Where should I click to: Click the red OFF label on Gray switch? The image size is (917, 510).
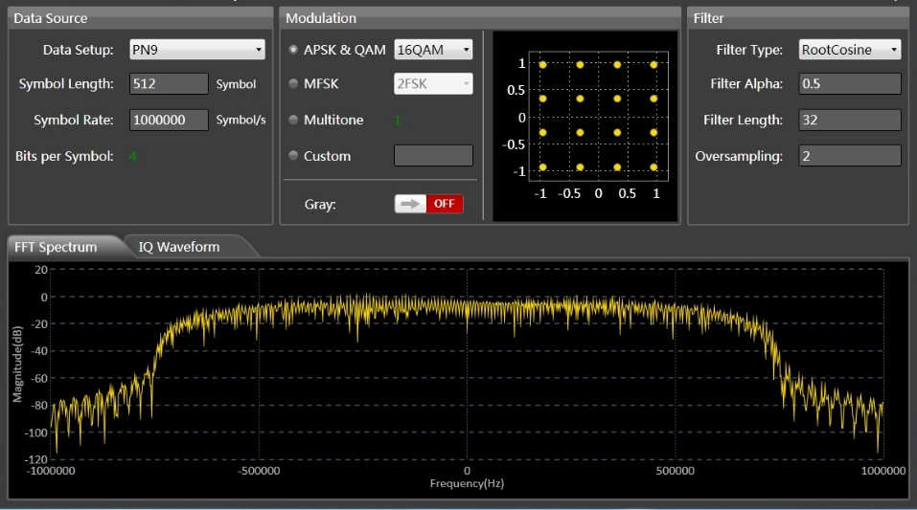(x=444, y=204)
